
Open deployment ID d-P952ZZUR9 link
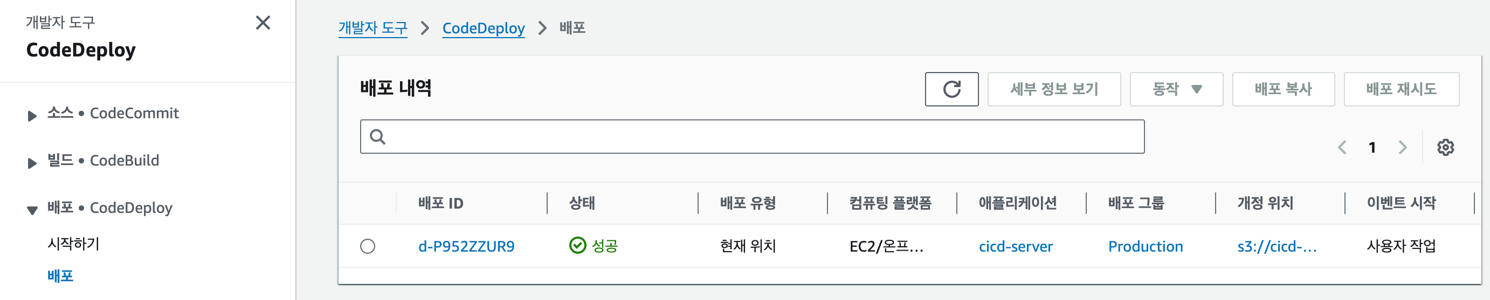coord(466,246)
